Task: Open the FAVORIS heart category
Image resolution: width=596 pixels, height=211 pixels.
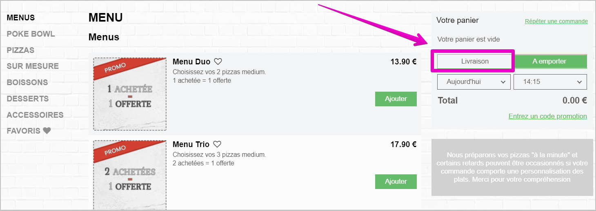Action: click(x=29, y=131)
